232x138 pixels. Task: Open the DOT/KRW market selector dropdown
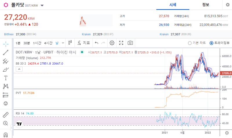(42, 6)
